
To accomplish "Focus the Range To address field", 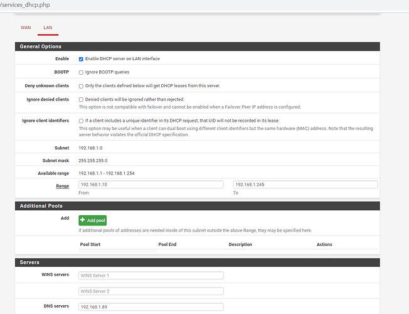I will 305,185.
